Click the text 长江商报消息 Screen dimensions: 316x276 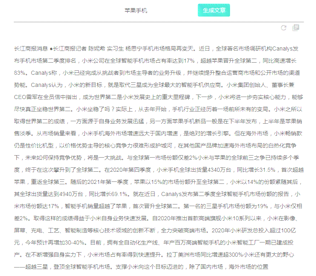(x=31, y=48)
